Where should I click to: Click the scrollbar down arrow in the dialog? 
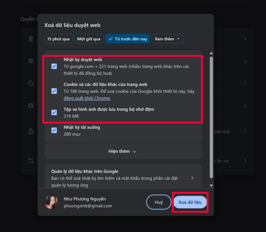click(x=211, y=185)
